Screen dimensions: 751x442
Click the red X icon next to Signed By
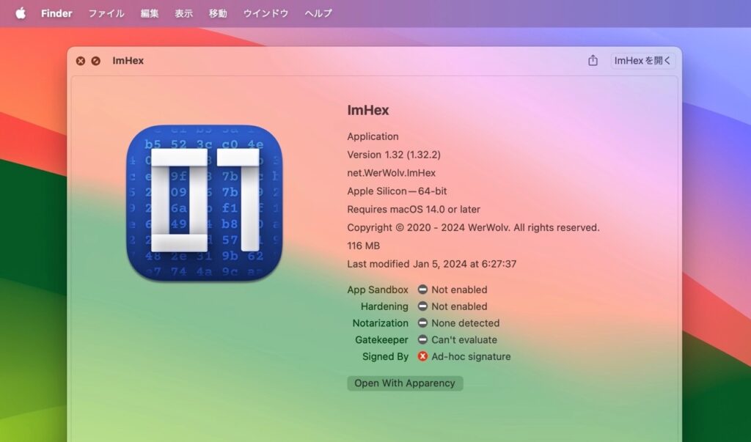422,357
